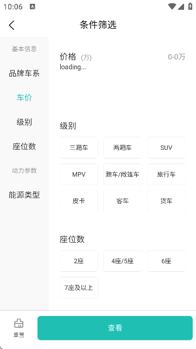Select the 4座/5座 option

(x=123, y=261)
